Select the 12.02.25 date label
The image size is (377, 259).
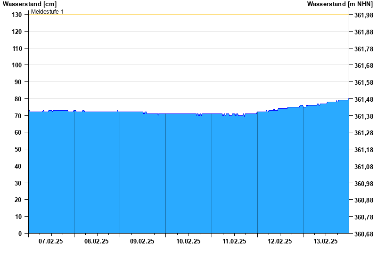(280, 241)
